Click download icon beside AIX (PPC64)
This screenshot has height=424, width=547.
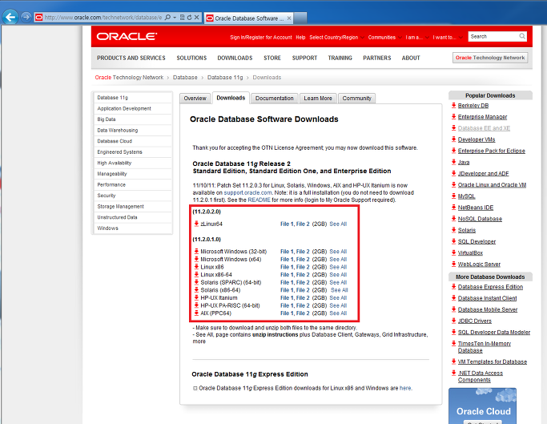[x=196, y=313]
